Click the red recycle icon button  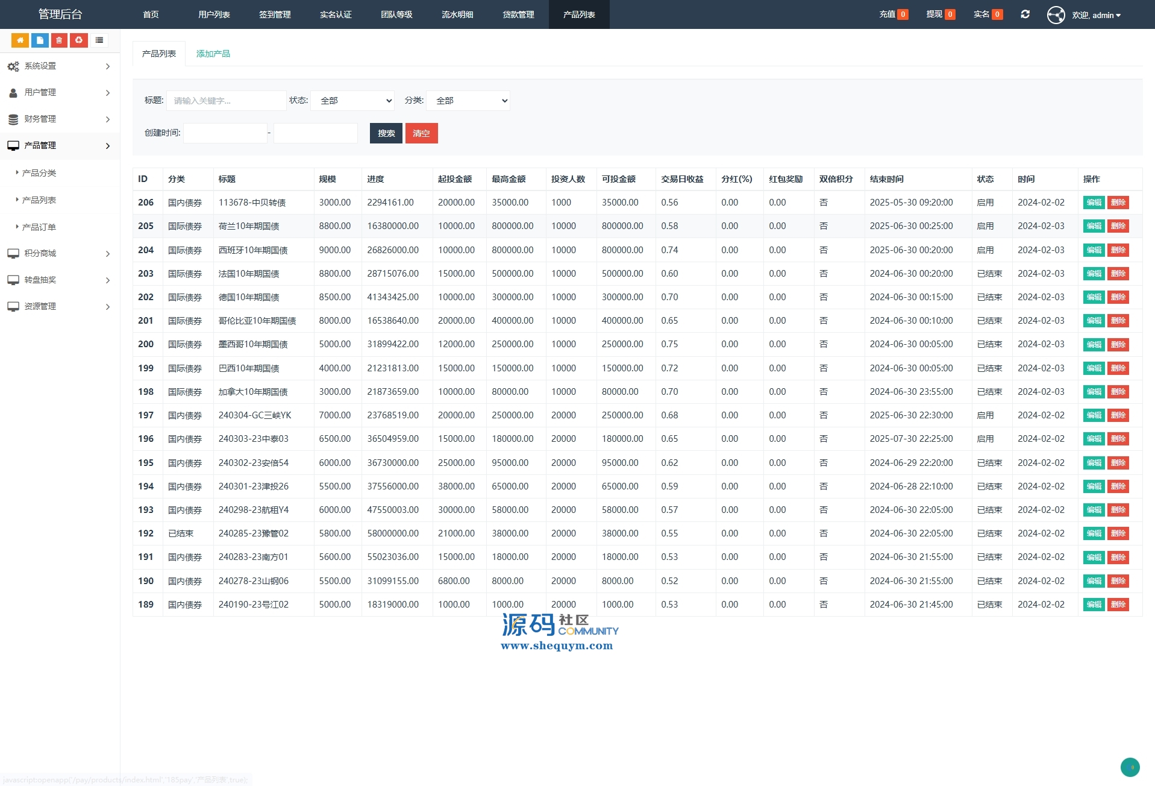point(79,40)
